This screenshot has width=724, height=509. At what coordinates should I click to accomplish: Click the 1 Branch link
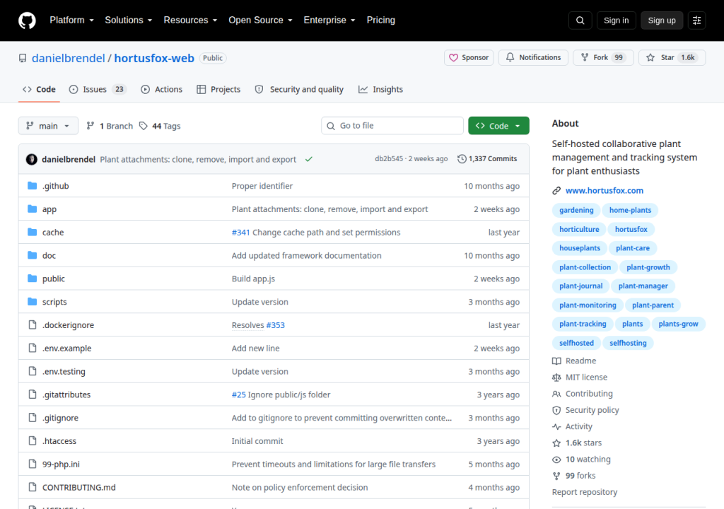click(x=110, y=126)
